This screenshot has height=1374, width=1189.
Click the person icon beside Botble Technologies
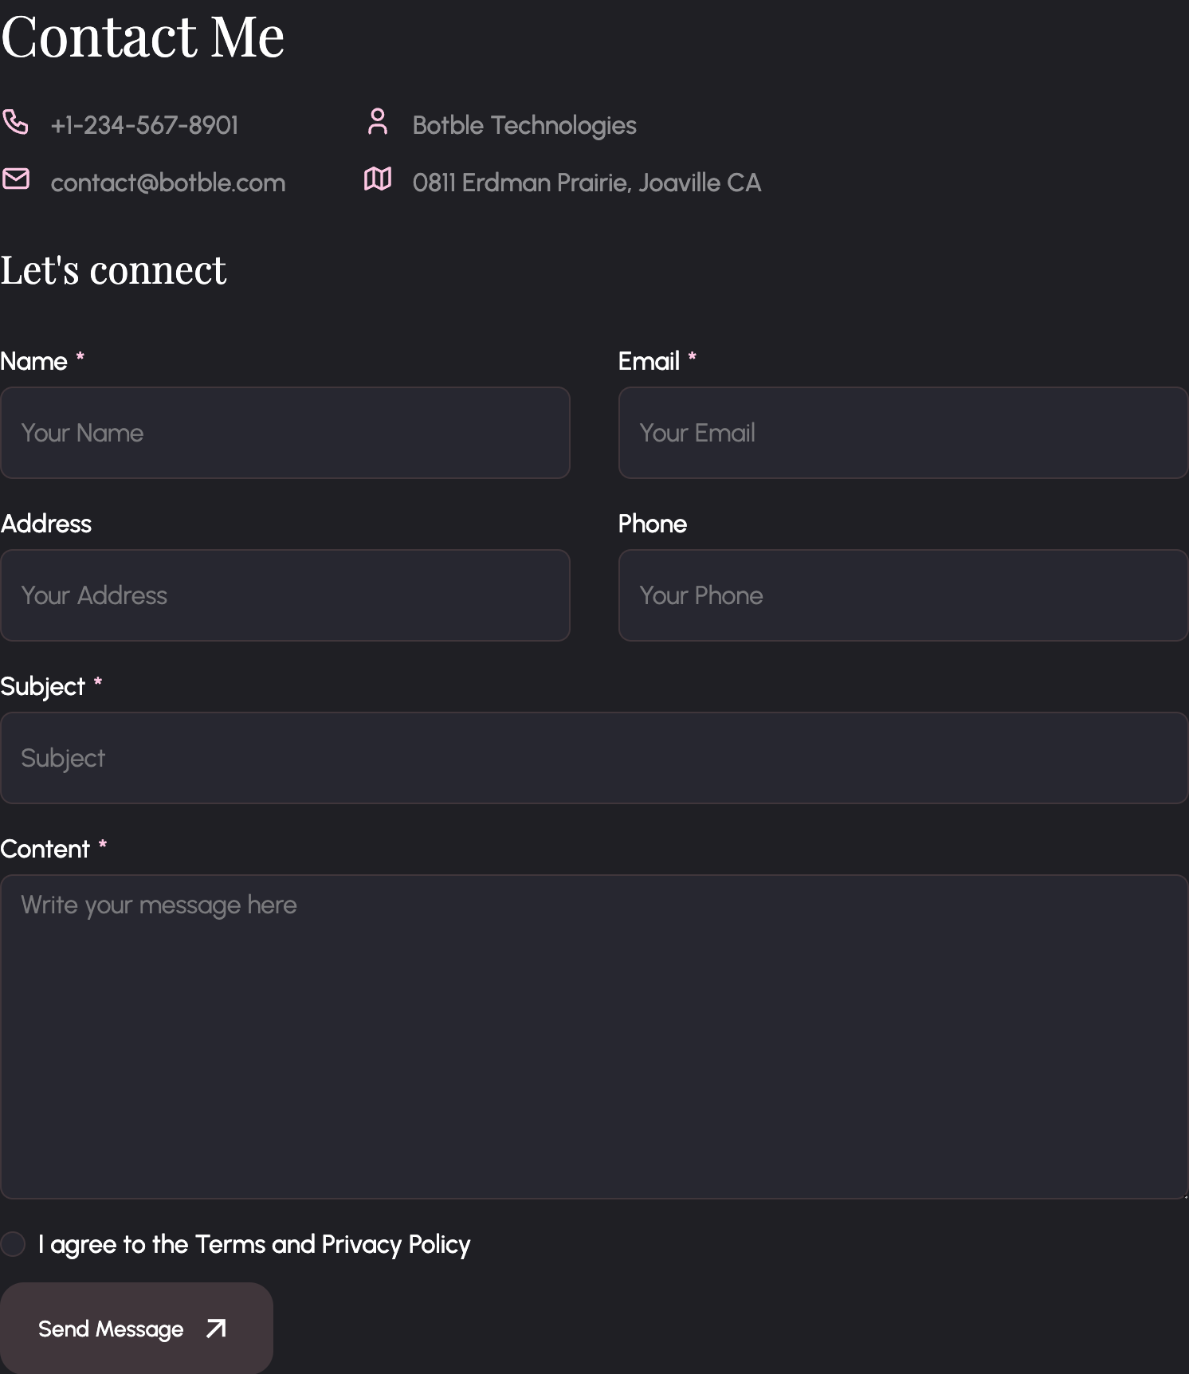[378, 122]
